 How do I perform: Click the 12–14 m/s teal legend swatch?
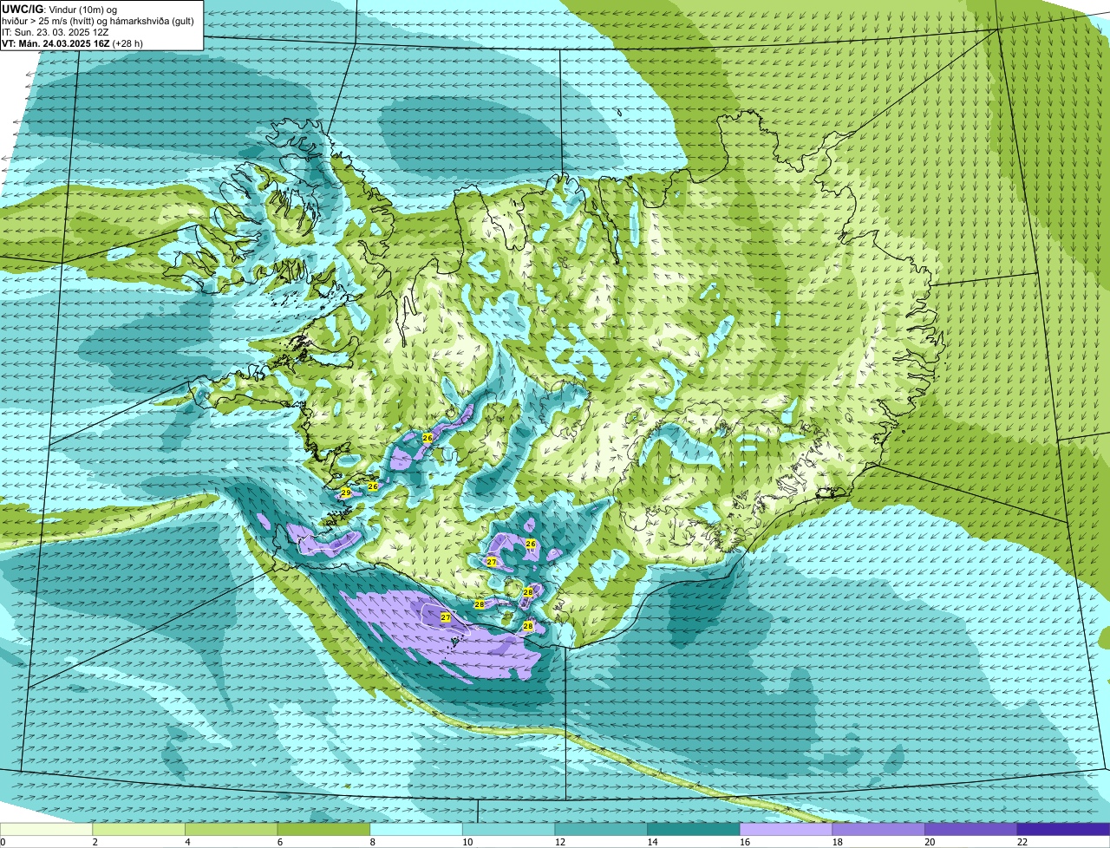point(601,829)
